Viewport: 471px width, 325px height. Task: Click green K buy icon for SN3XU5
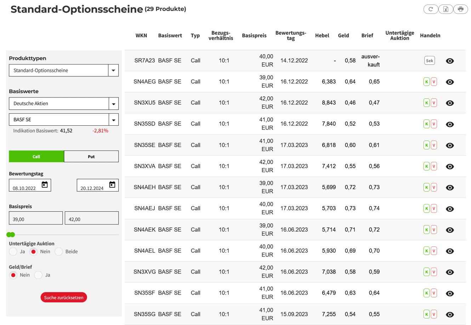point(426,103)
